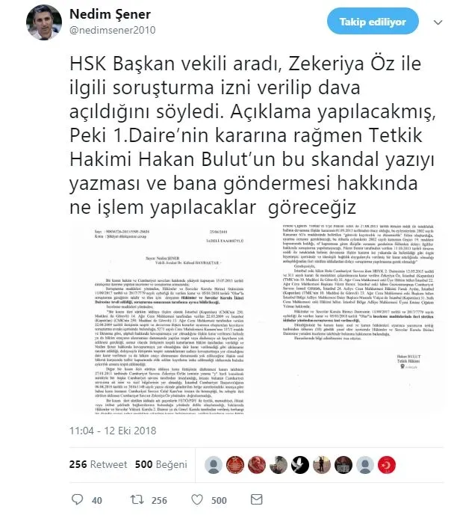Click first gray default avatar in likers
This screenshot has width=457, height=527.
point(214,465)
